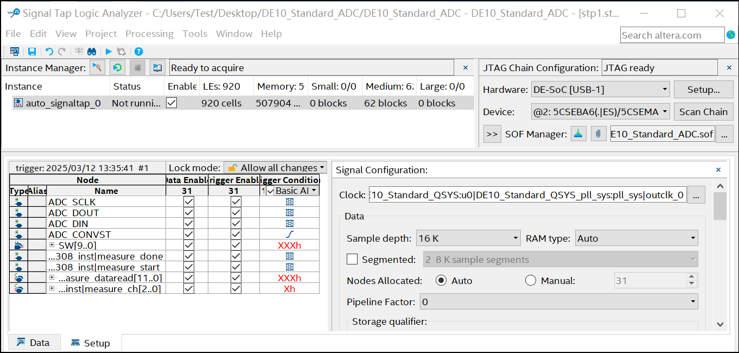Image resolution: width=739 pixels, height=353 pixels.
Task: Click the Scan Chain button
Action: click(x=703, y=112)
